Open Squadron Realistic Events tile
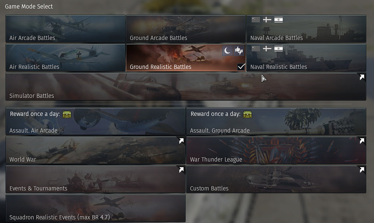This screenshot has height=223, width=374. pos(95,208)
